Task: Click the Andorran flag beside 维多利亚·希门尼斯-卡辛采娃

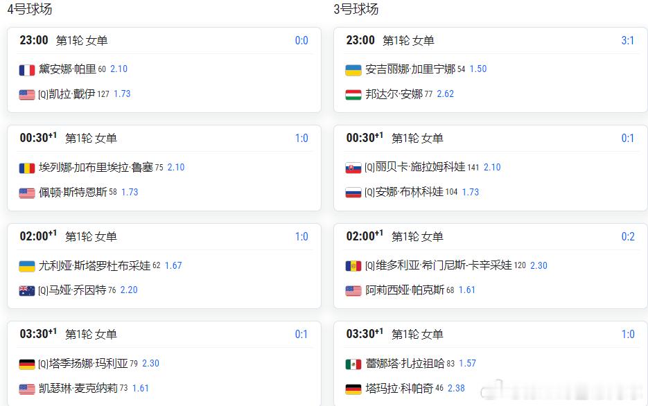Action: coord(353,266)
